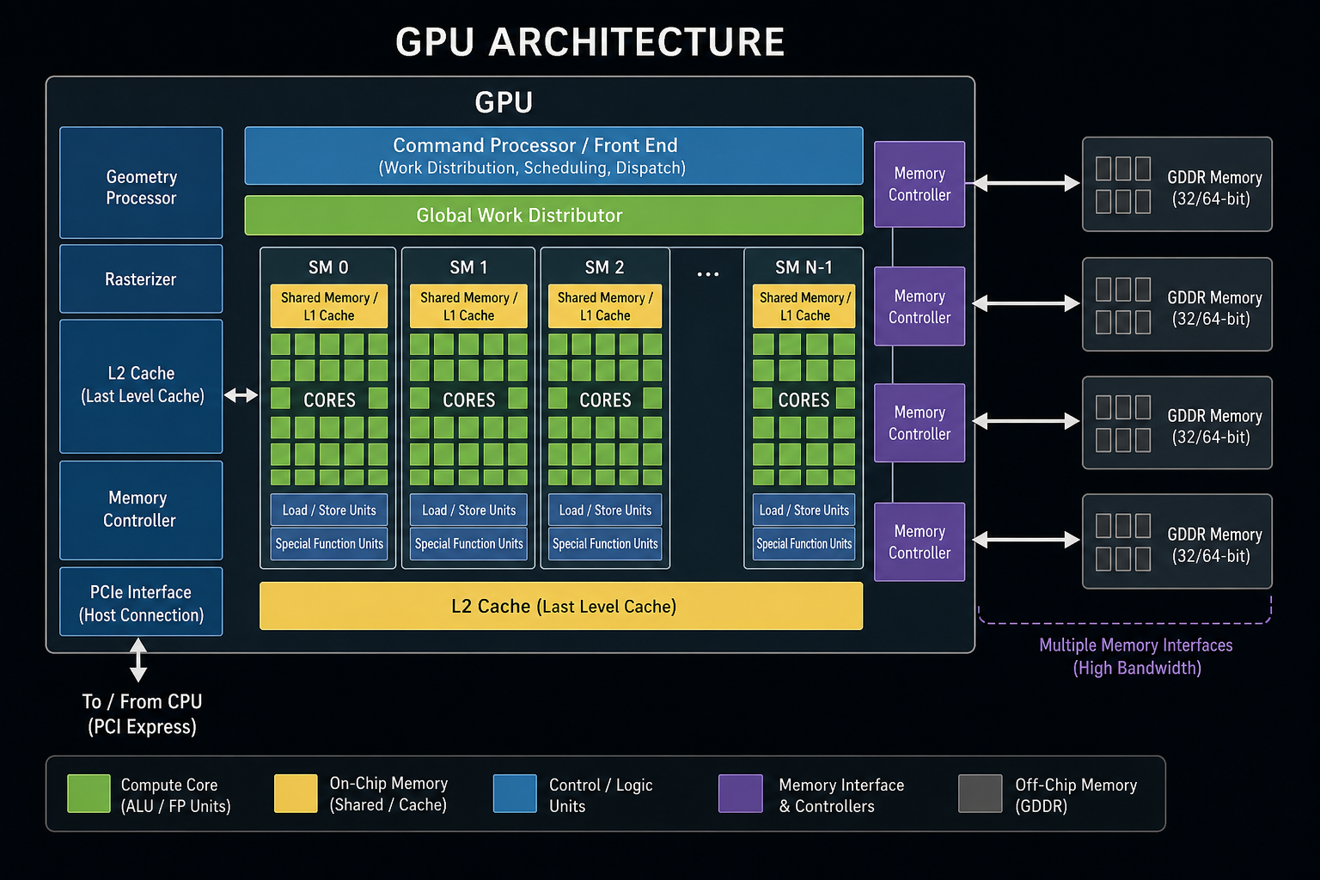Select Special Function Units in SM 1

click(x=468, y=544)
